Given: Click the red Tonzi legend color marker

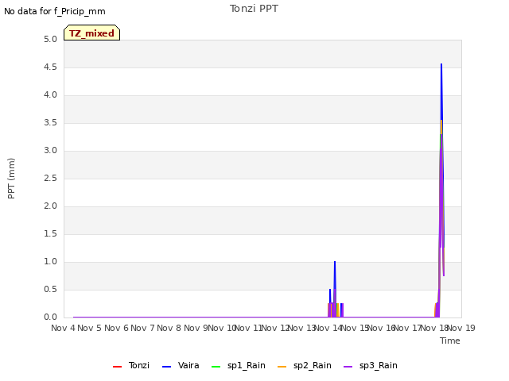Looking at the screenshot, I should coord(117,367).
